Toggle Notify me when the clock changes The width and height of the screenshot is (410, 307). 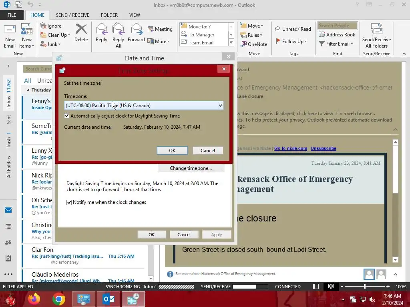click(x=69, y=202)
